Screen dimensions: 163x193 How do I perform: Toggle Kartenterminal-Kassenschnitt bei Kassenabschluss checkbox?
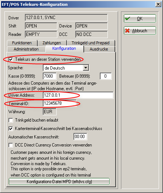tap(11, 129)
